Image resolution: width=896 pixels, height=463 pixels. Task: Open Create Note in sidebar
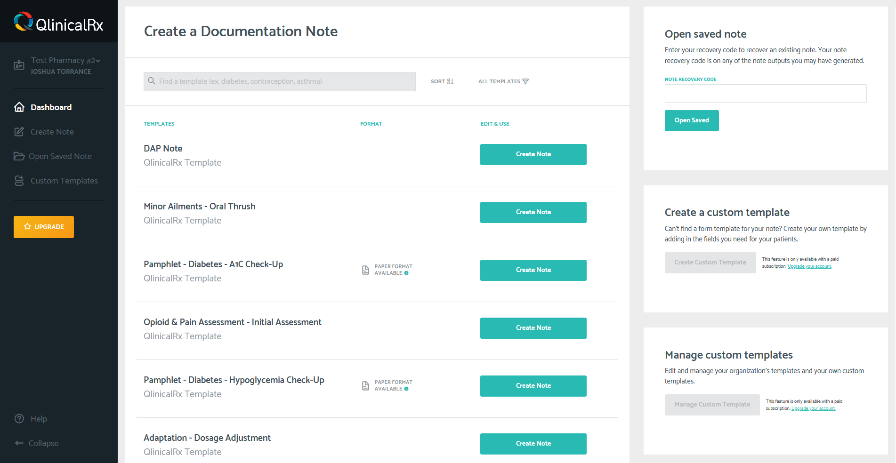[52, 132]
